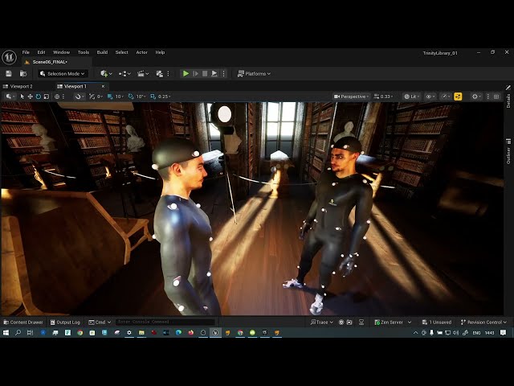Start Play in Editor with the green play button
The height and width of the screenshot is (386, 514).
(186, 73)
